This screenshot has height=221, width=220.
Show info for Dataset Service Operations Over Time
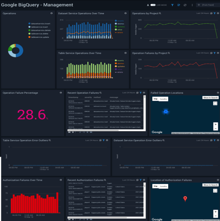[125, 13]
